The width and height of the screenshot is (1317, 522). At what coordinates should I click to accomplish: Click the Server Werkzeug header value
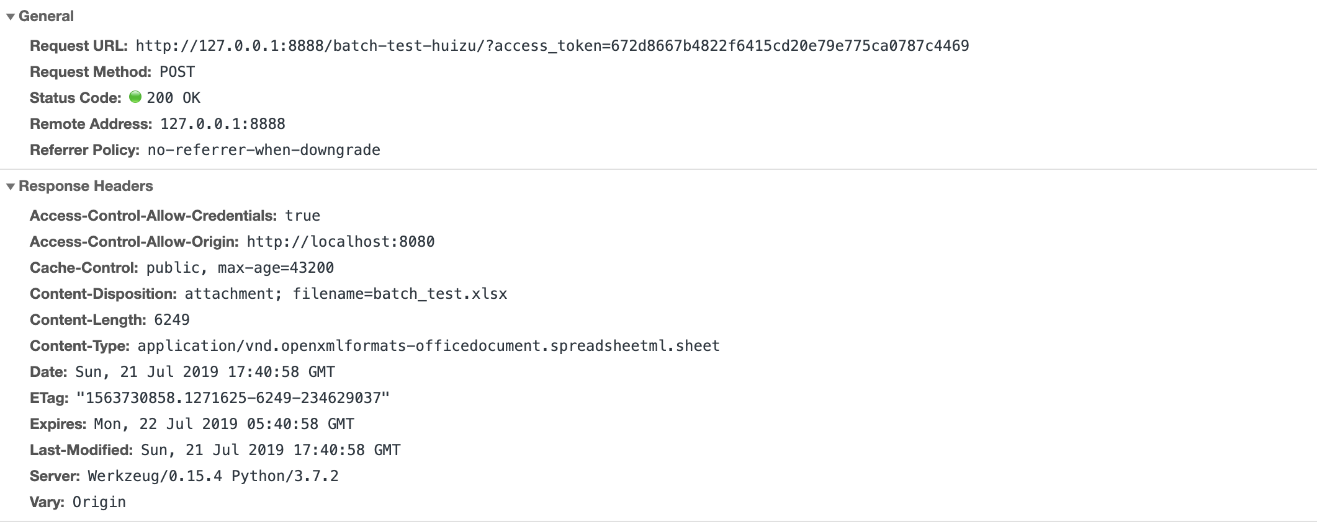point(213,476)
